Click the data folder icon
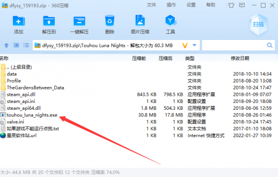Image resolution: width=278 pixels, height=177 pixels. 3,74
